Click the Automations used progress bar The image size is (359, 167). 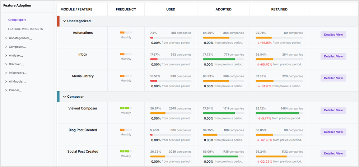[x=171, y=38]
